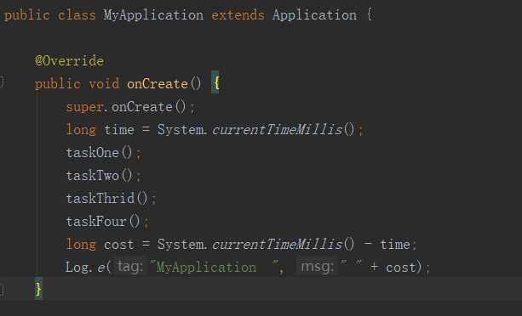Place cursor on taskTwo() call
This screenshot has width=522, height=316.
click(100, 176)
